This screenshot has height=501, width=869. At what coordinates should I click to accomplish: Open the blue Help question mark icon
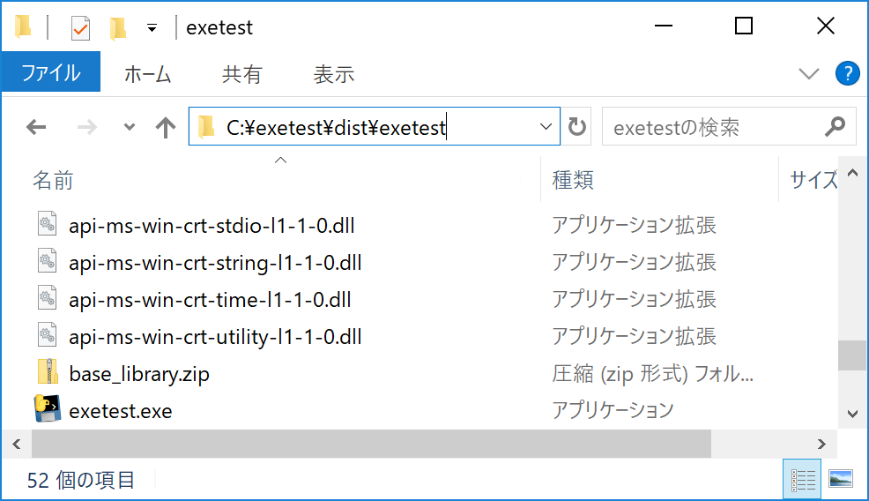[x=846, y=73]
